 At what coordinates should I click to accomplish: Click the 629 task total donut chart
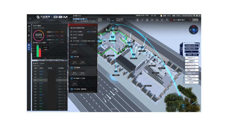coord(39,35)
